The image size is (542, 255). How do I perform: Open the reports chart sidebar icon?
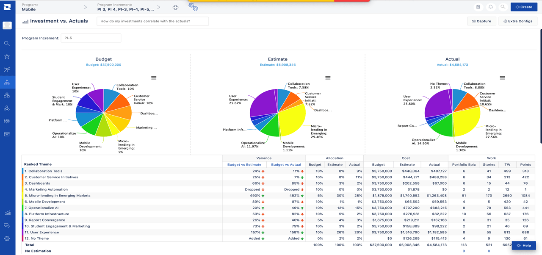7,213
